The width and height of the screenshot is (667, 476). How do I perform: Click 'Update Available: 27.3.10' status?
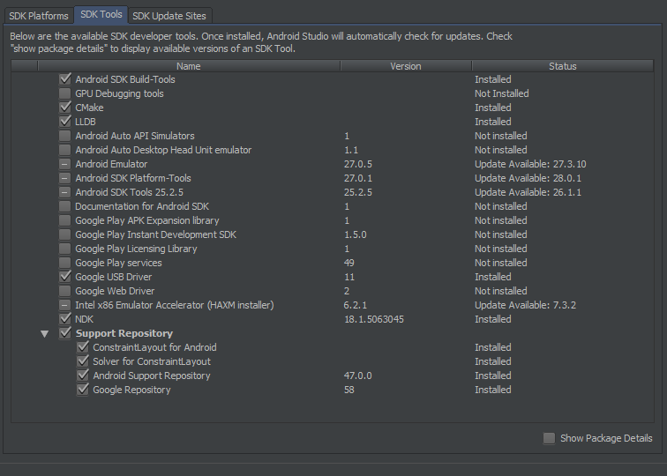[530, 164]
